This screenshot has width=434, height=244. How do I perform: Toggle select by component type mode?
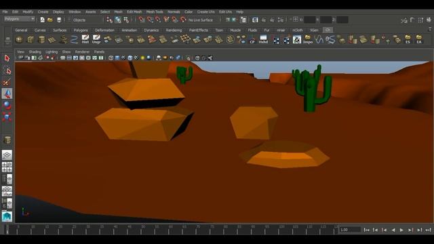click(x=126, y=20)
